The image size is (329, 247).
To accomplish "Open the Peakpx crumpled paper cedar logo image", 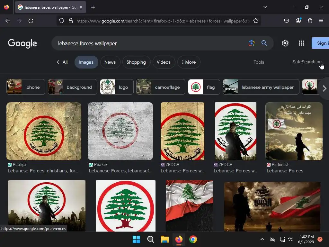I will (x=44, y=131).
